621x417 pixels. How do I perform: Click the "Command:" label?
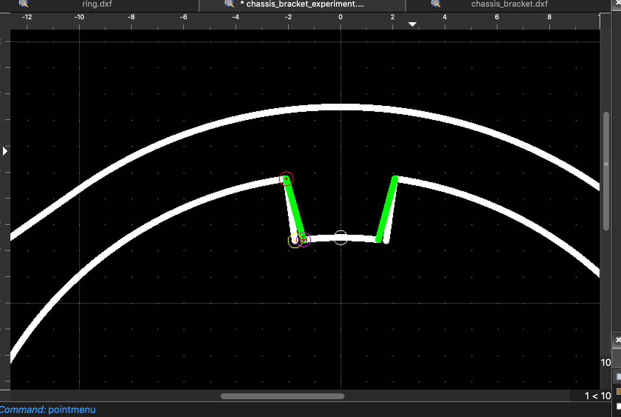23,410
